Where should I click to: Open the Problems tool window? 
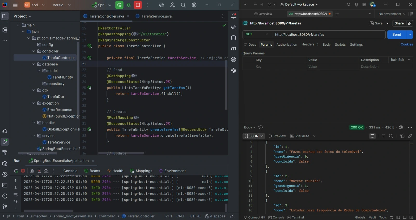click(x=5, y=196)
